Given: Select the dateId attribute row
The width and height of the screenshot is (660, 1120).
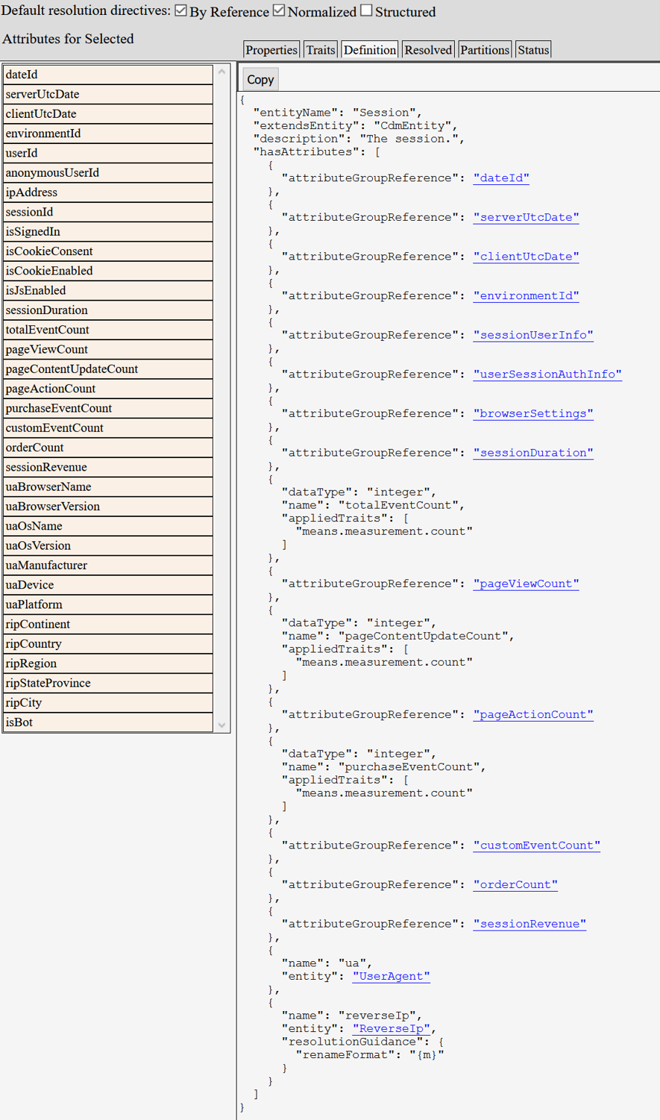Looking at the screenshot, I should (x=108, y=75).
